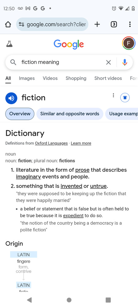The image size is (138, 308).
Task: Focus the fiction meaning search field
Action: pos(63,62)
